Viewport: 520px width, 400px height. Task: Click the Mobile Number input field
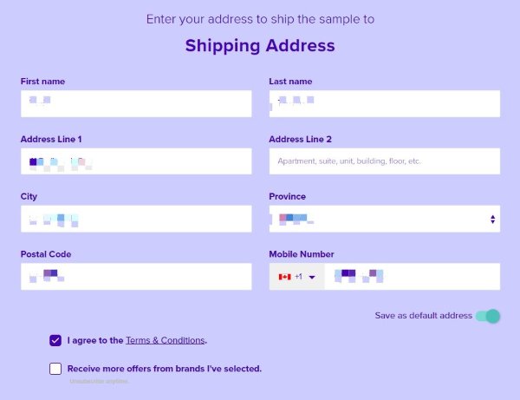[x=413, y=277]
